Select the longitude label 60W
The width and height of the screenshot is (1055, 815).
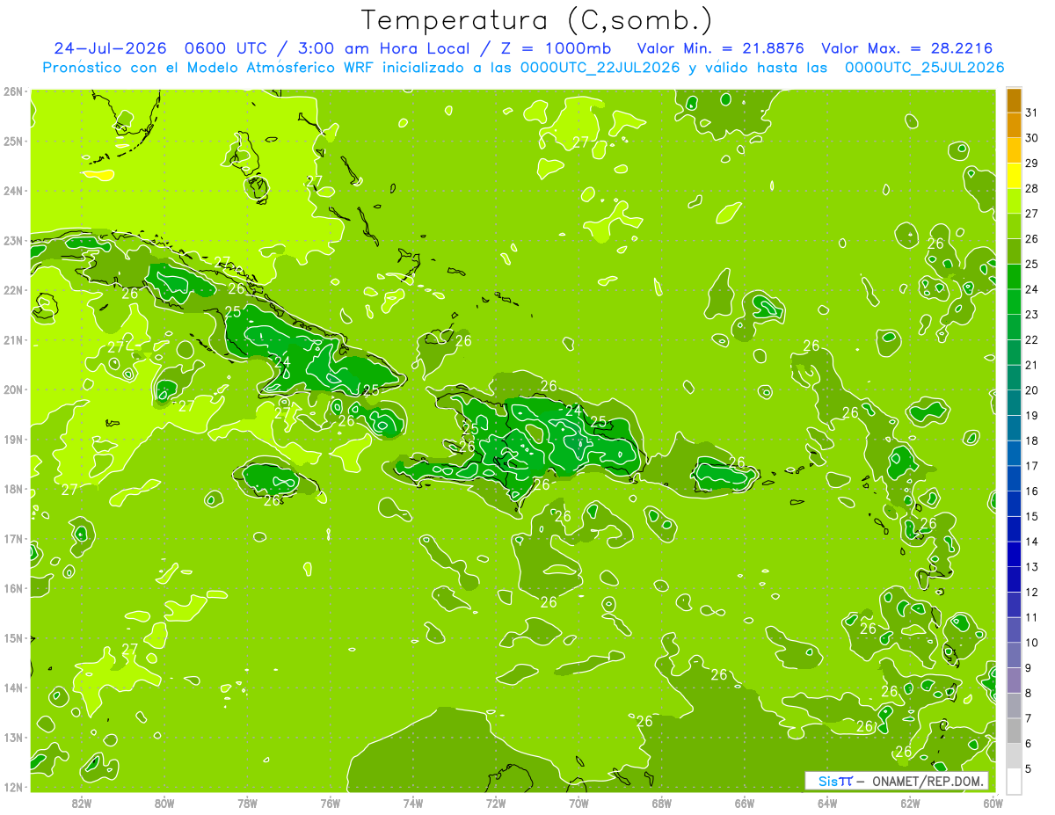[x=993, y=803]
